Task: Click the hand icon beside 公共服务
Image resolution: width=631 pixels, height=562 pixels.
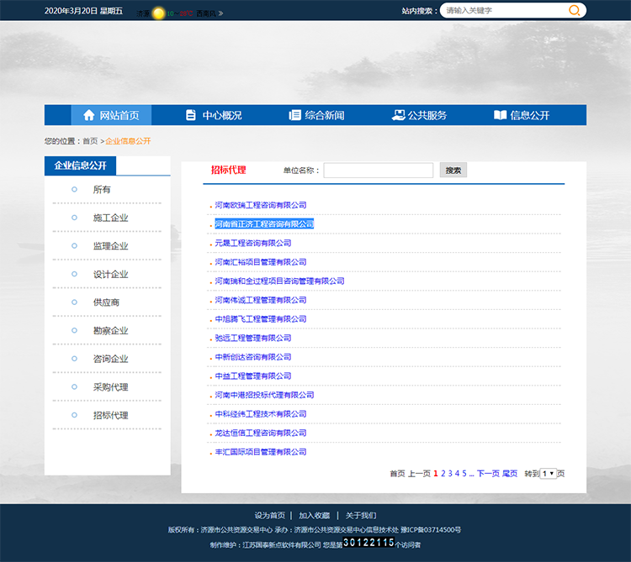Action: 398,115
